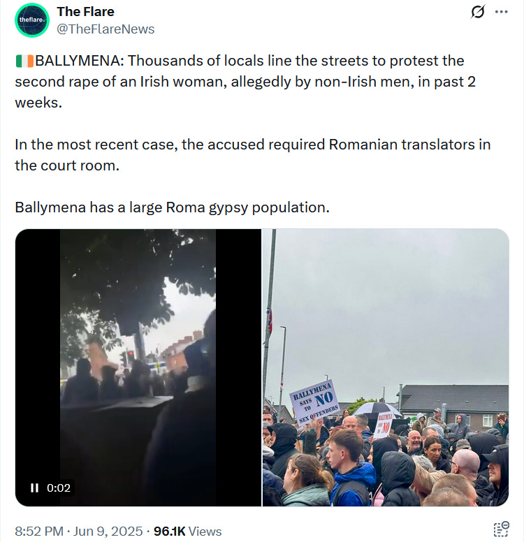Click the Grok explain icon
The width and height of the screenshot is (524, 542).
[x=478, y=12]
